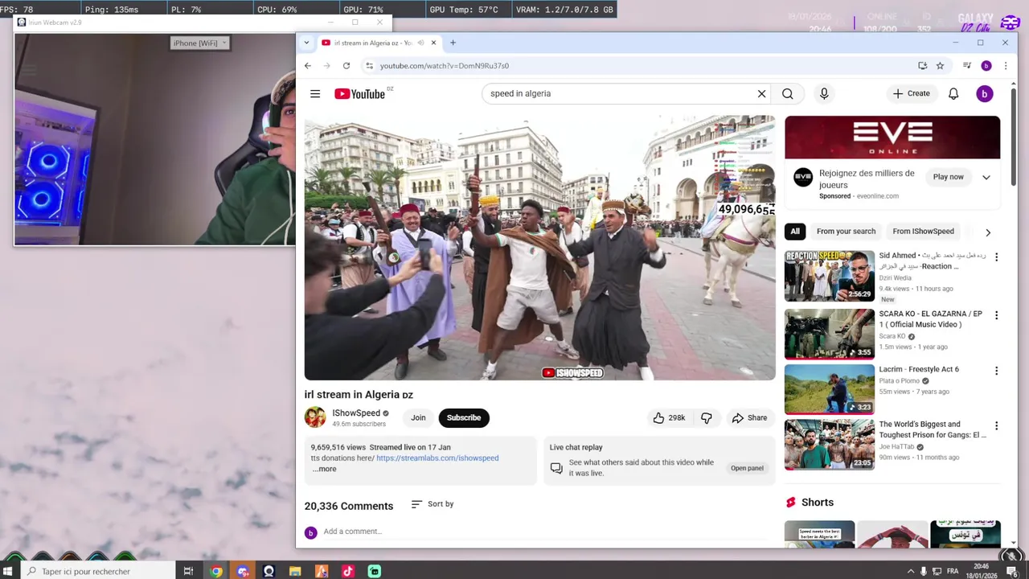Select the All filter chip
1029x579 pixels.
(x=795, y=232)
